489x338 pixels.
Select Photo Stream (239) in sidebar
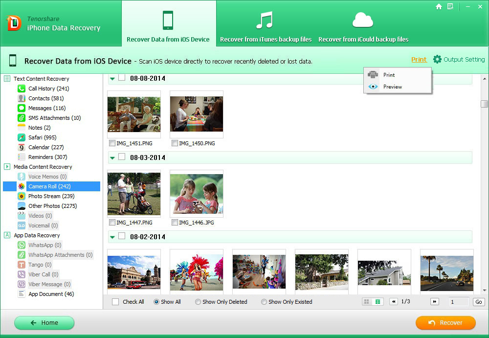(x=51, y=196)
